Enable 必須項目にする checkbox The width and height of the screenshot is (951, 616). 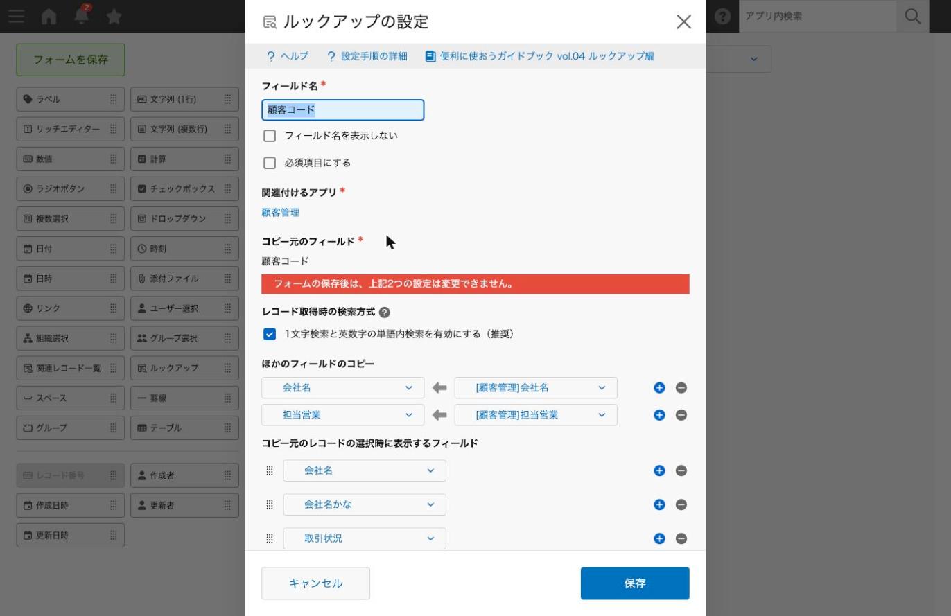click(270, 163)
